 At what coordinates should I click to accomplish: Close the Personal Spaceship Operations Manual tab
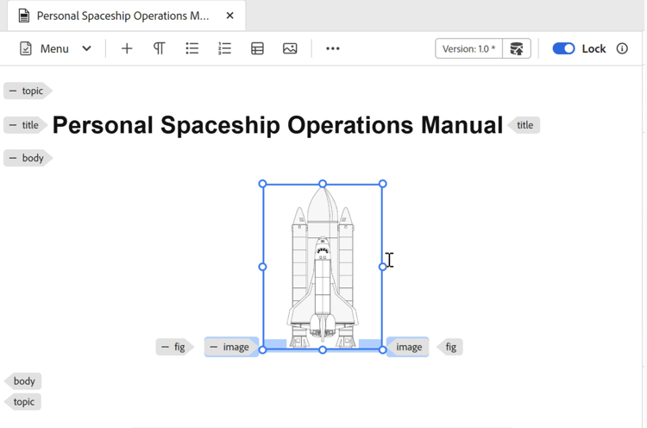[229, 16]
